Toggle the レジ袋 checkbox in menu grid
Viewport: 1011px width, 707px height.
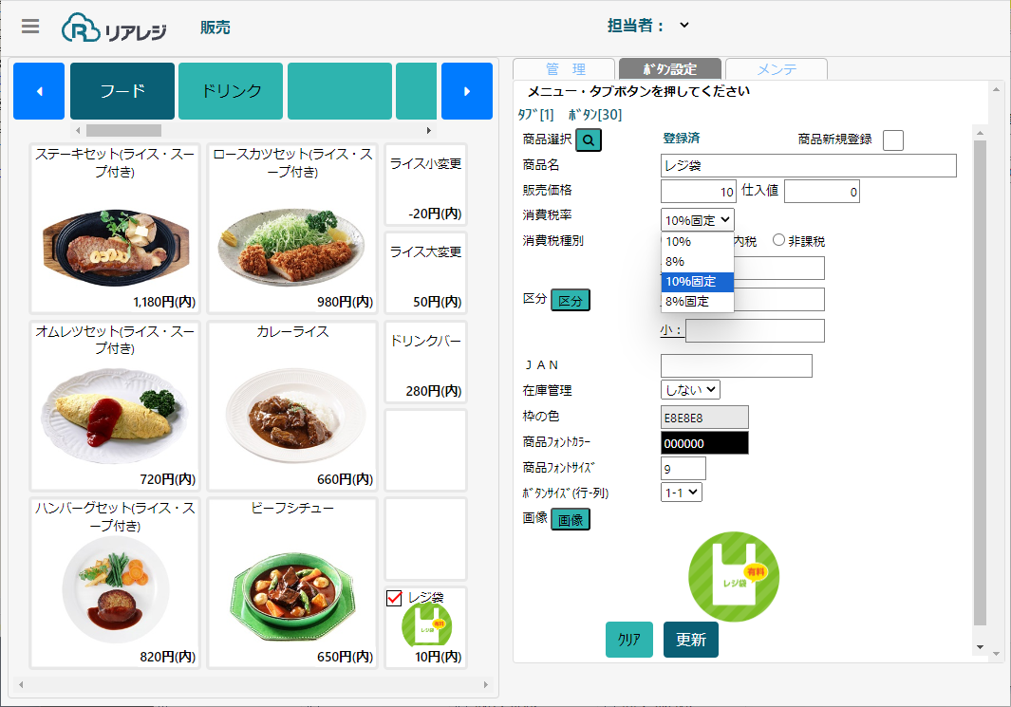395,598
